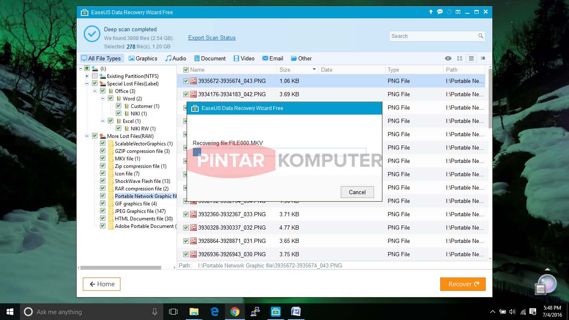
Task: Open the title bar dropdown menu icon
Action: tap(458, 12)
